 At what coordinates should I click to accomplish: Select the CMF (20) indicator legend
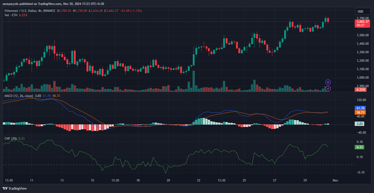coord(11,139)
